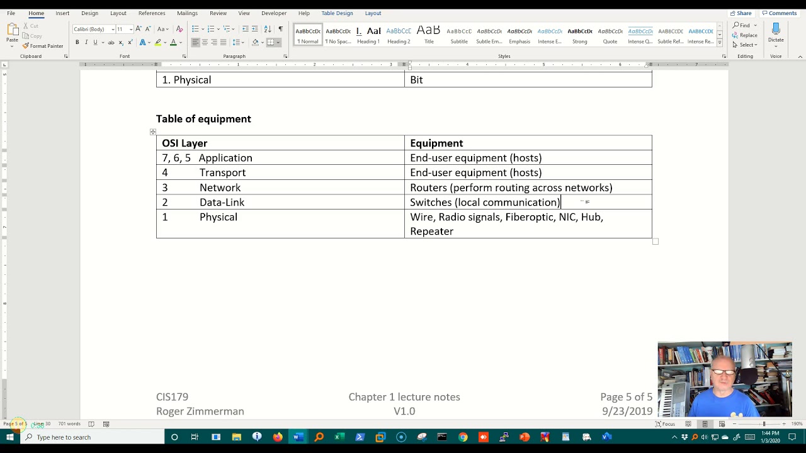Toggle superscript formatting
The image size is (806, 453).
click(x=129, y=42)
